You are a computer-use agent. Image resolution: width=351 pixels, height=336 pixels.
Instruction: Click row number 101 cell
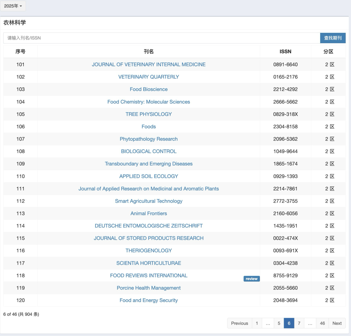point(20,64)
